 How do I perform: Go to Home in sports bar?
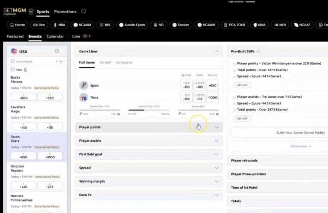(x=18, y=25)
